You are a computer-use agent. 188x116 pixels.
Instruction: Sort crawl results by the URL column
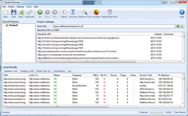point(16,75)
